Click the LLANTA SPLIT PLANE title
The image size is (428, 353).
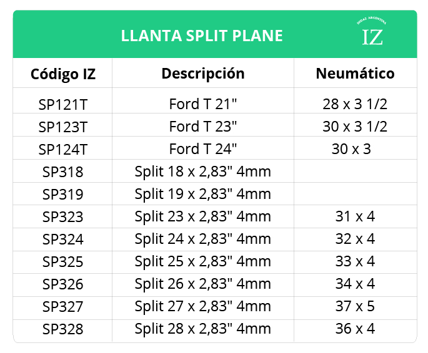202,36
